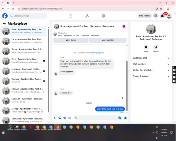
Task: Expand Media, files and links section
Action: tap(151, 70)
